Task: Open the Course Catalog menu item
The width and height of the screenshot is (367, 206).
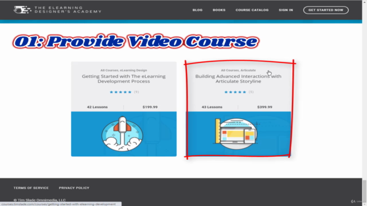Action: tap(252, 10)
